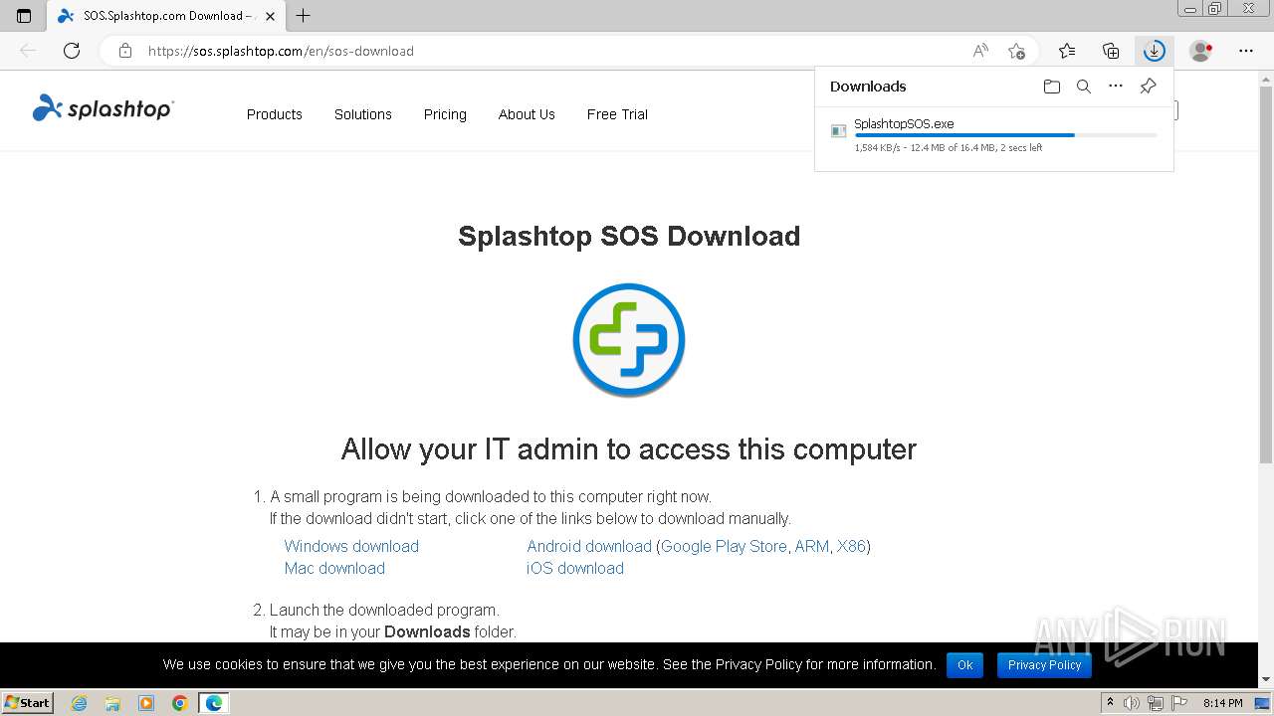Add this page to favorites
The height and width of the screenshot is (716, 1274).
coord(1016,51)
